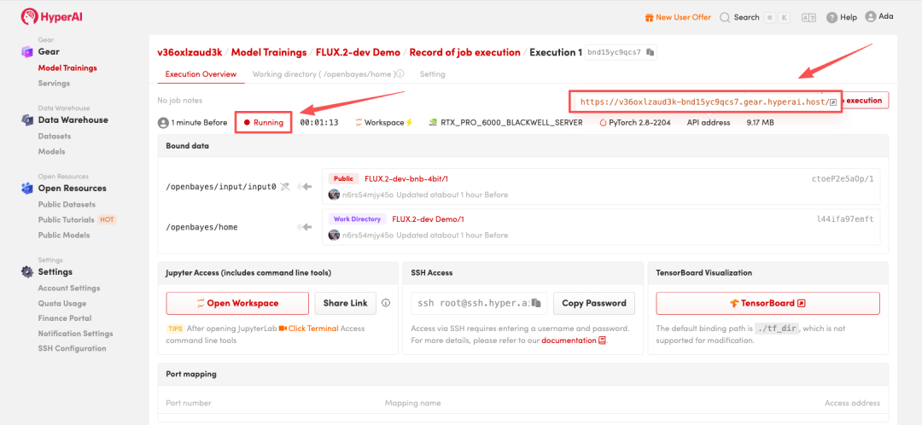
Task: Open the gear.hyperai.host API URL
Action: click(703, 102)
